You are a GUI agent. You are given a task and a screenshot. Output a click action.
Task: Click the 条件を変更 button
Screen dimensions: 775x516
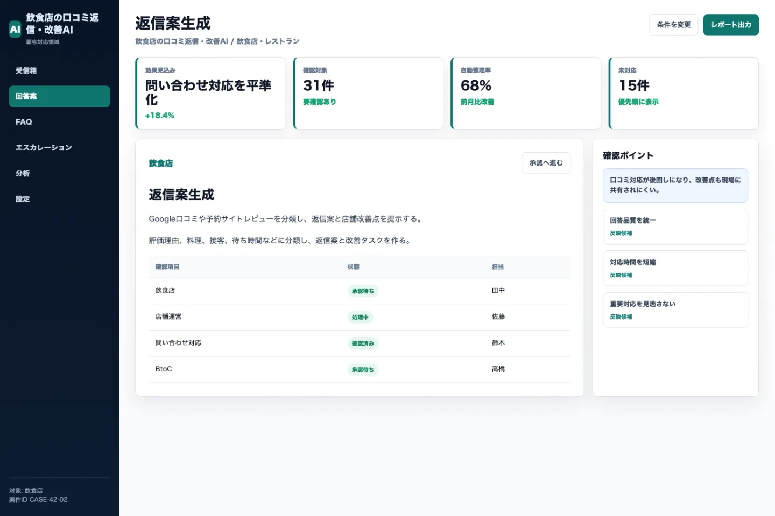[673, 25]
